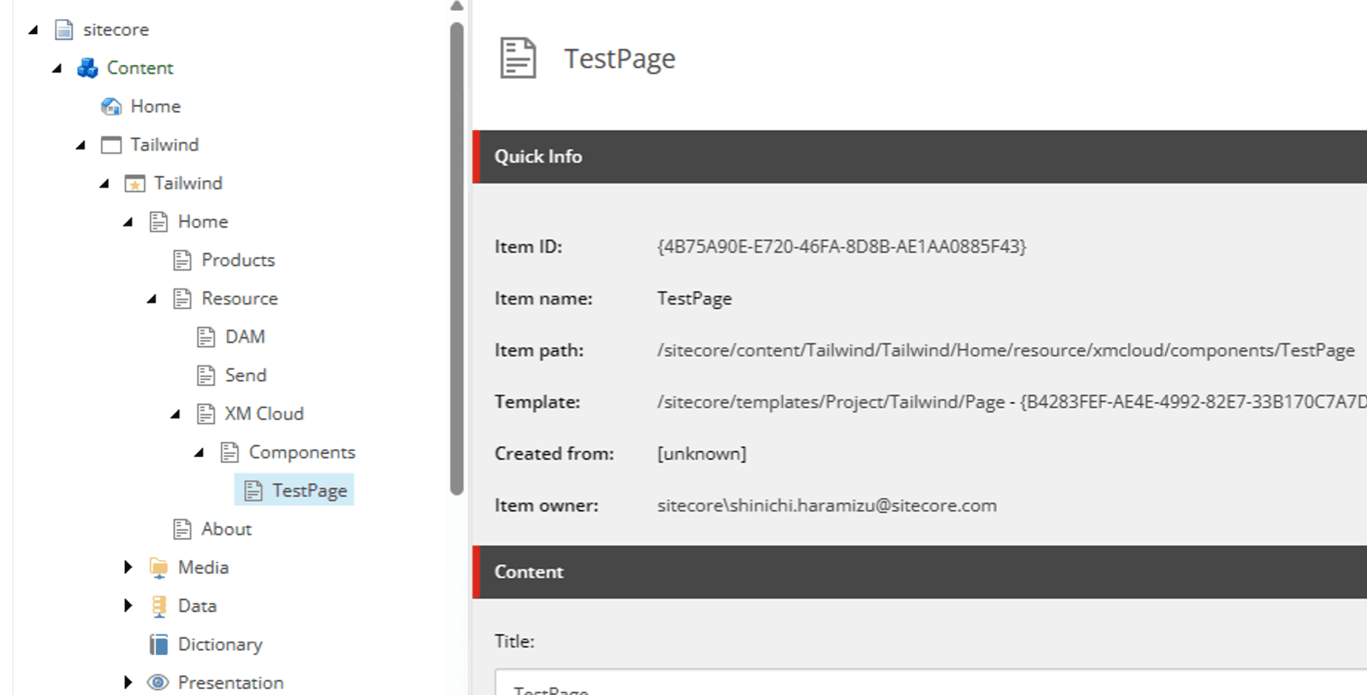Select the Products item in tree
Image resolution: width=1367 pixels, height=695 pixels.
coord(237,260)
